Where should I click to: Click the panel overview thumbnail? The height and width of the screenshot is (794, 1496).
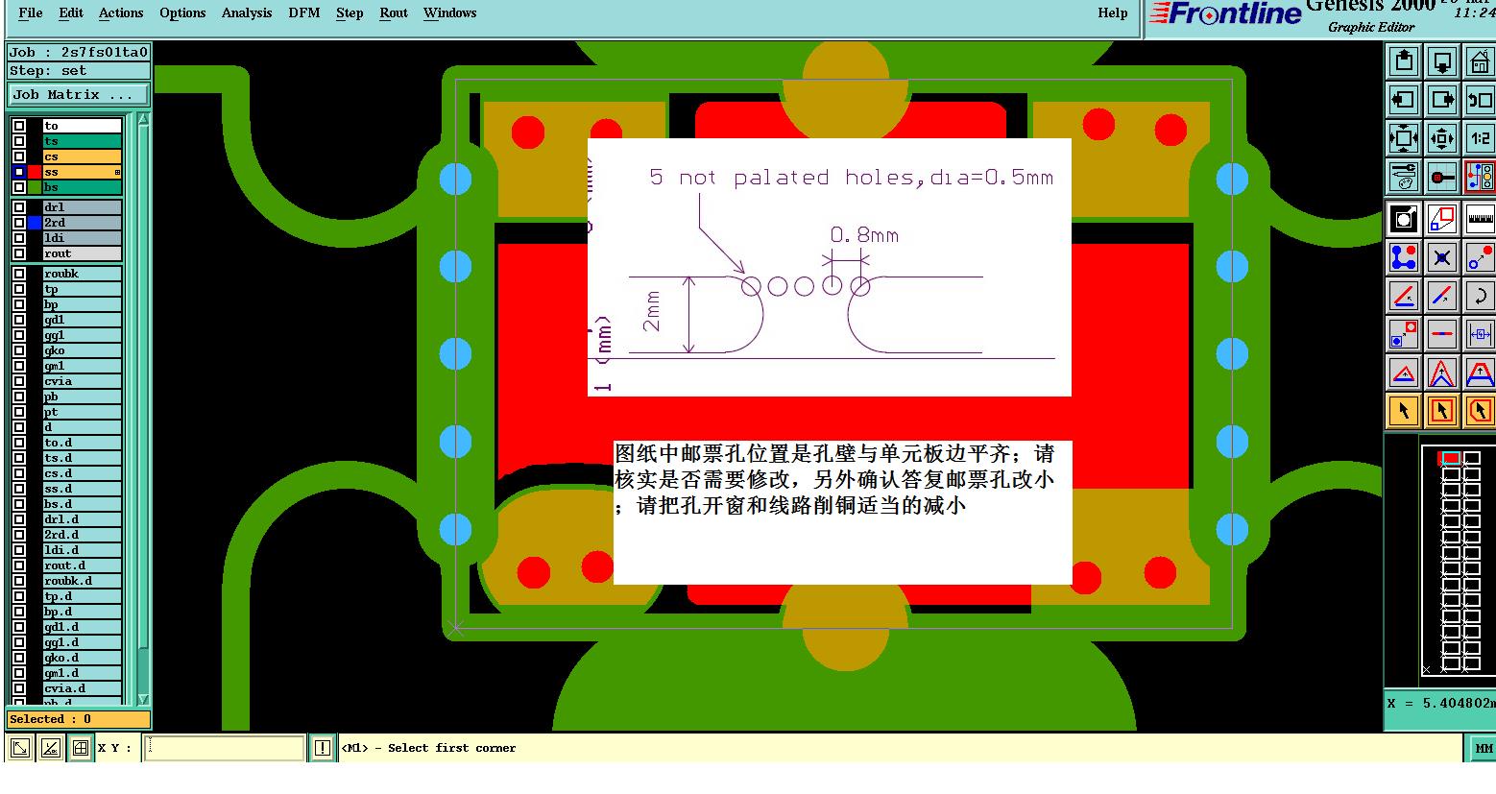point(1458,561)
